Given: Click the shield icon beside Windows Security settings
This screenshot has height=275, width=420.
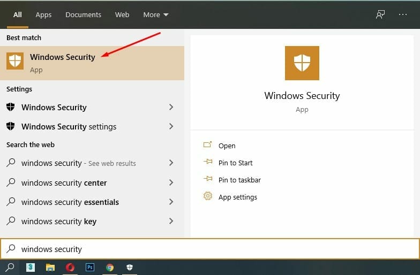Looking at the screenshot, I should tap(11, 126).
